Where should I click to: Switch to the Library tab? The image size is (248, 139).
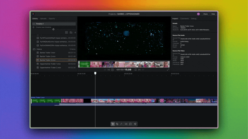pyautogui.click(x=35, y=19)
